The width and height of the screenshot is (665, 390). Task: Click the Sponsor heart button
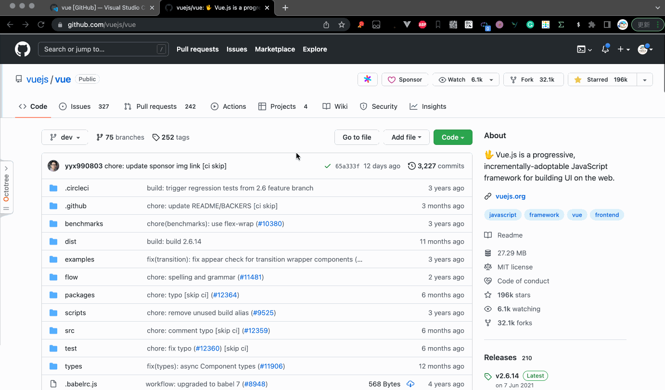click(405, 79)
